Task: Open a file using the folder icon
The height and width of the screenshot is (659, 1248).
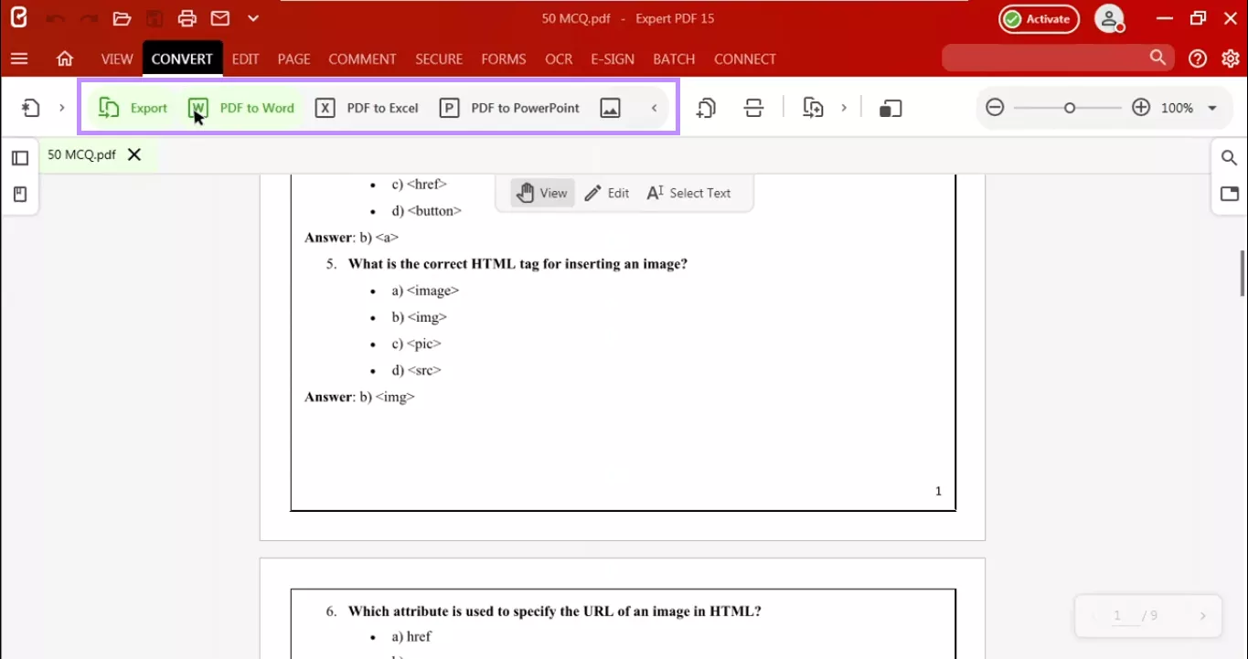Action: [122, 18]
